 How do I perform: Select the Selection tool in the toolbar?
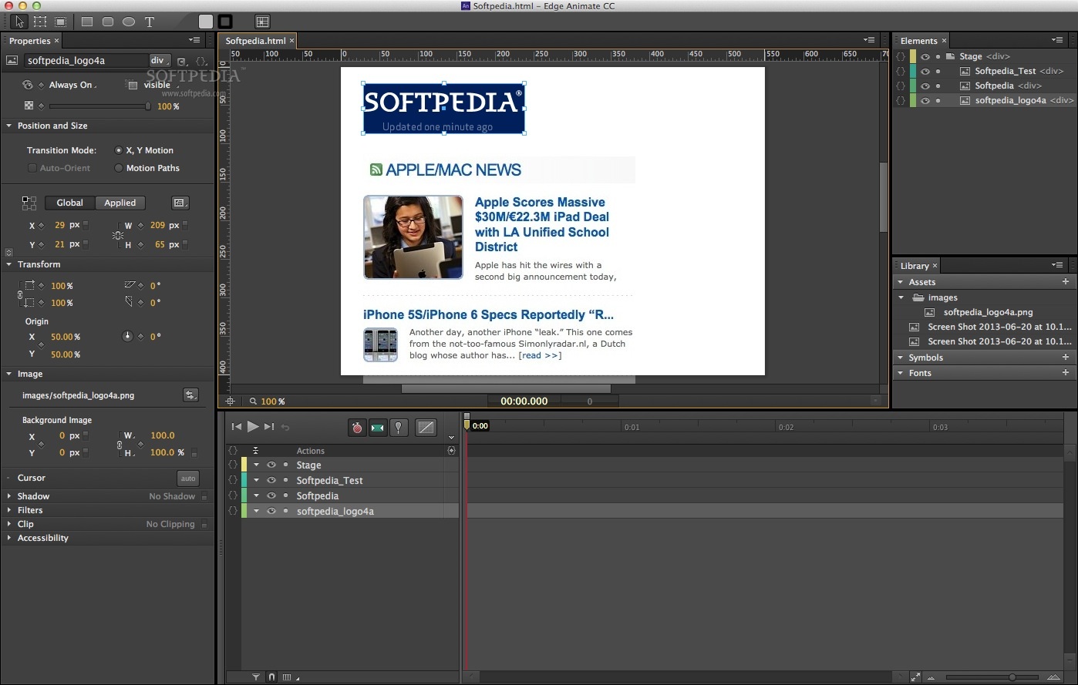click(19, 21)
